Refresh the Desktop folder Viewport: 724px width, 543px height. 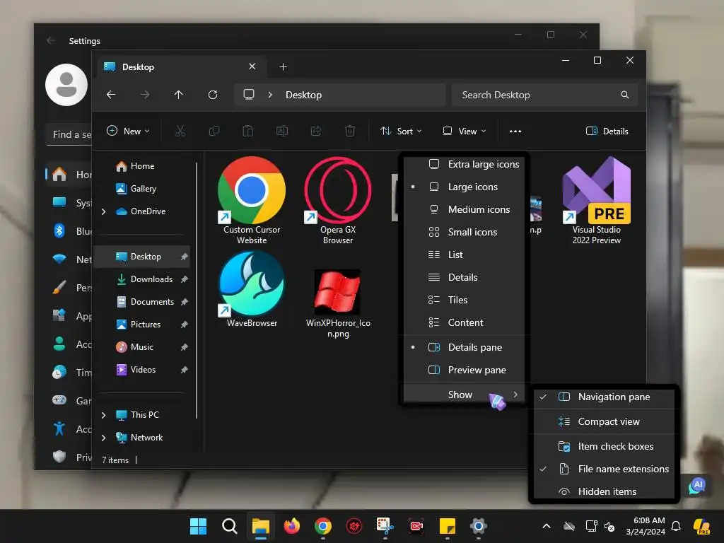(213, 95)
